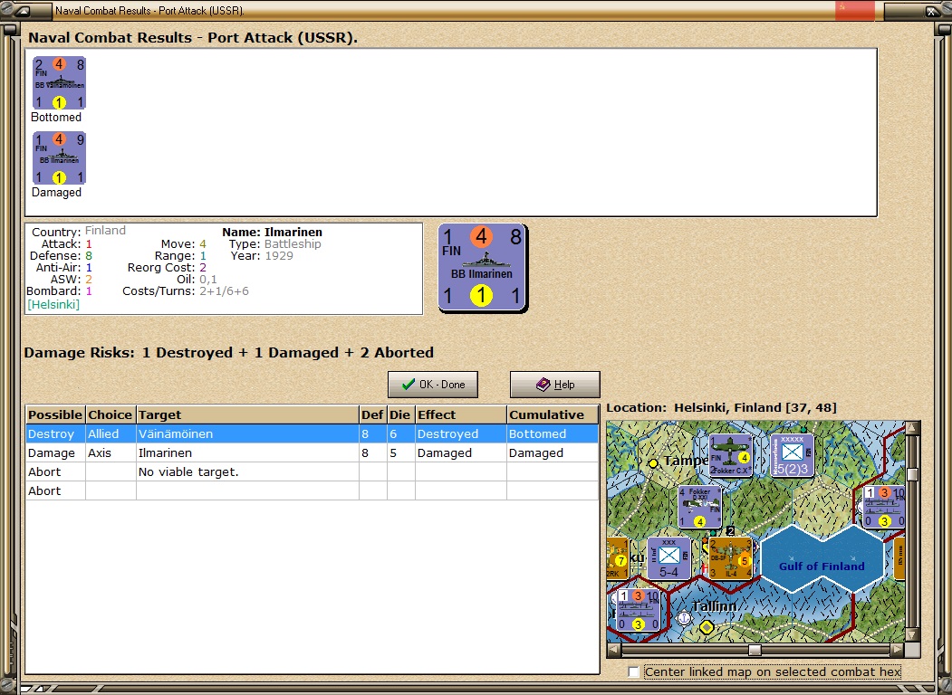Confirm results with OK - Done
The width and height of the screenshot is (952, 695).
pyautogui.click(x=433, y=385)
